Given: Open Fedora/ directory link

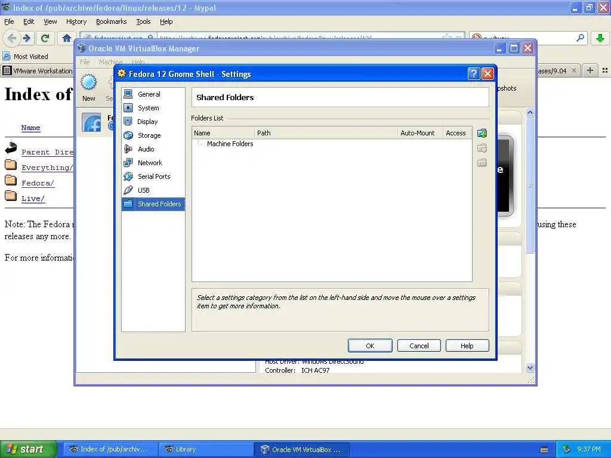Looking at the screenshot, I should 38,182.
